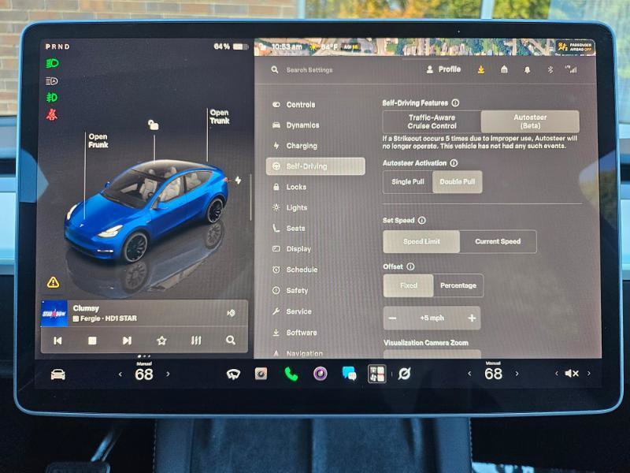Click the software download arrow icon
The width and height of the screenshot is (630, 473).
pos(481,70)
